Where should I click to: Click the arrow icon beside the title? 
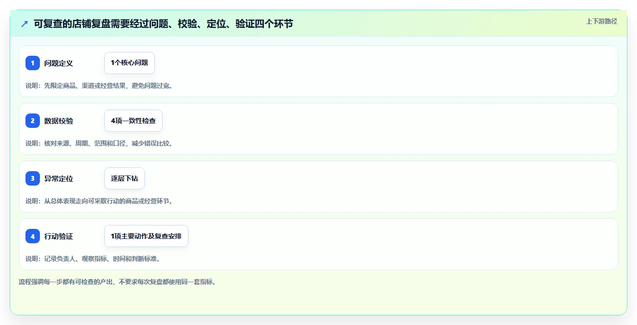25,24
